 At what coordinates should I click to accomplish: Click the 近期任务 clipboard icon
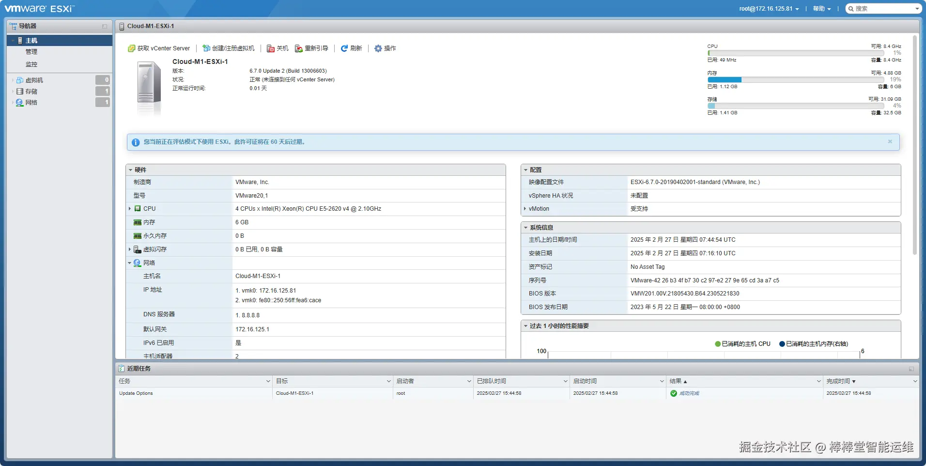tap(121, 369)
